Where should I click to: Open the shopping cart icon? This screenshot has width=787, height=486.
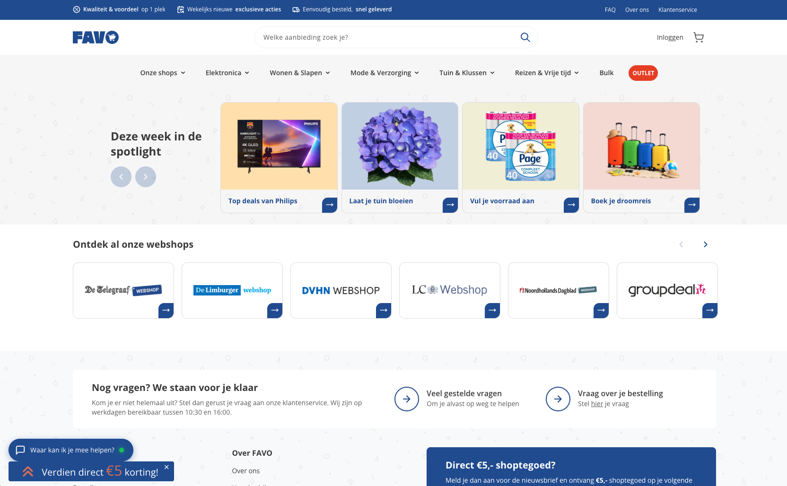[699, 37]
